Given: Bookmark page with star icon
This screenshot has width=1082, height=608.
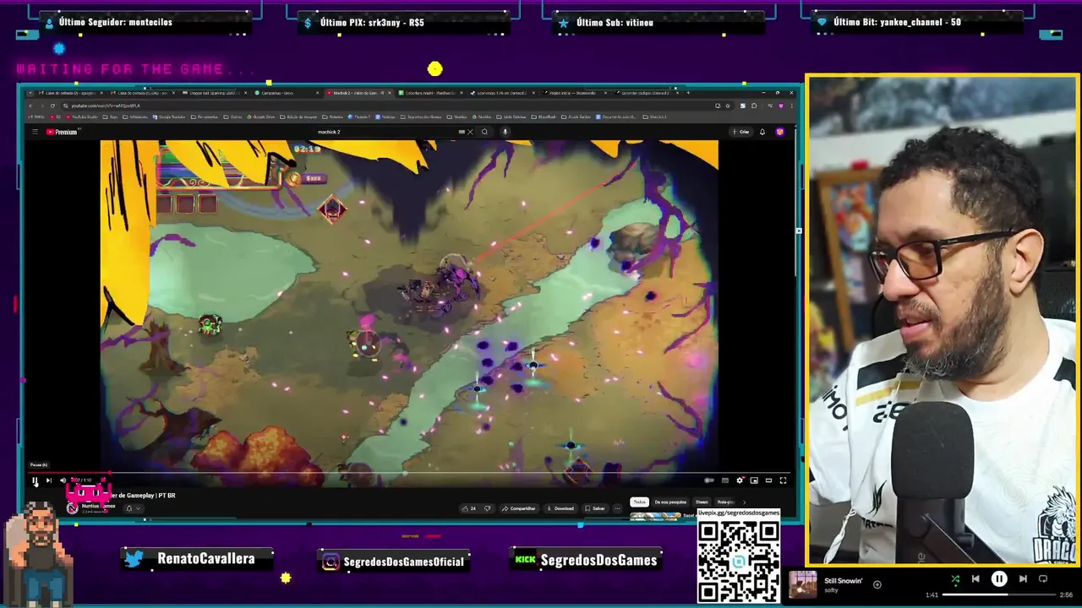Looking at the screenshot, I should click(728, 106).
